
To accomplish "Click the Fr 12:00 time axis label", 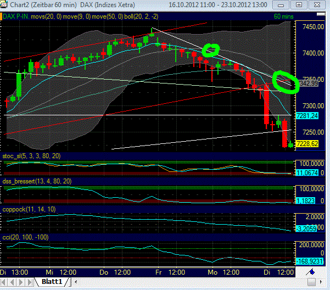I will click(x=170, y=272).
